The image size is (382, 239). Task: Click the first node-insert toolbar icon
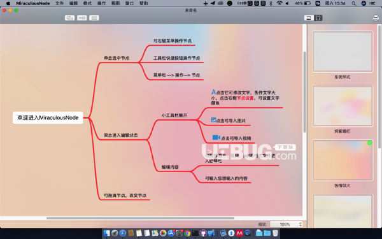(69, 18)
